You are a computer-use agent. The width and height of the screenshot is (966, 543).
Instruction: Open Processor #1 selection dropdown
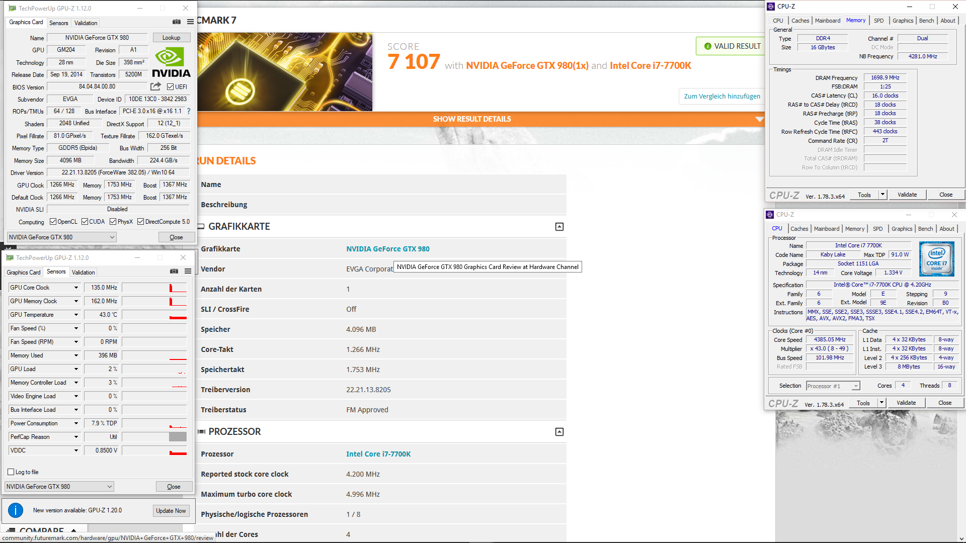(833, 386)
